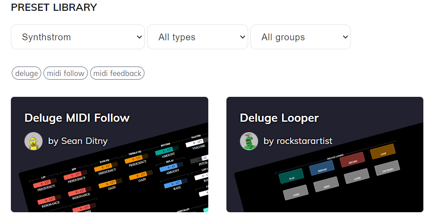Click the Bass EQ Gain fader
The width and height of the screenshot is (446, 219).
[x=110, y=183]
